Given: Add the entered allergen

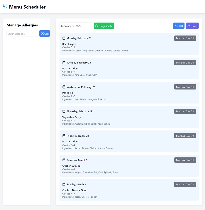Looking at the screenshot, I should coord(45,33).
